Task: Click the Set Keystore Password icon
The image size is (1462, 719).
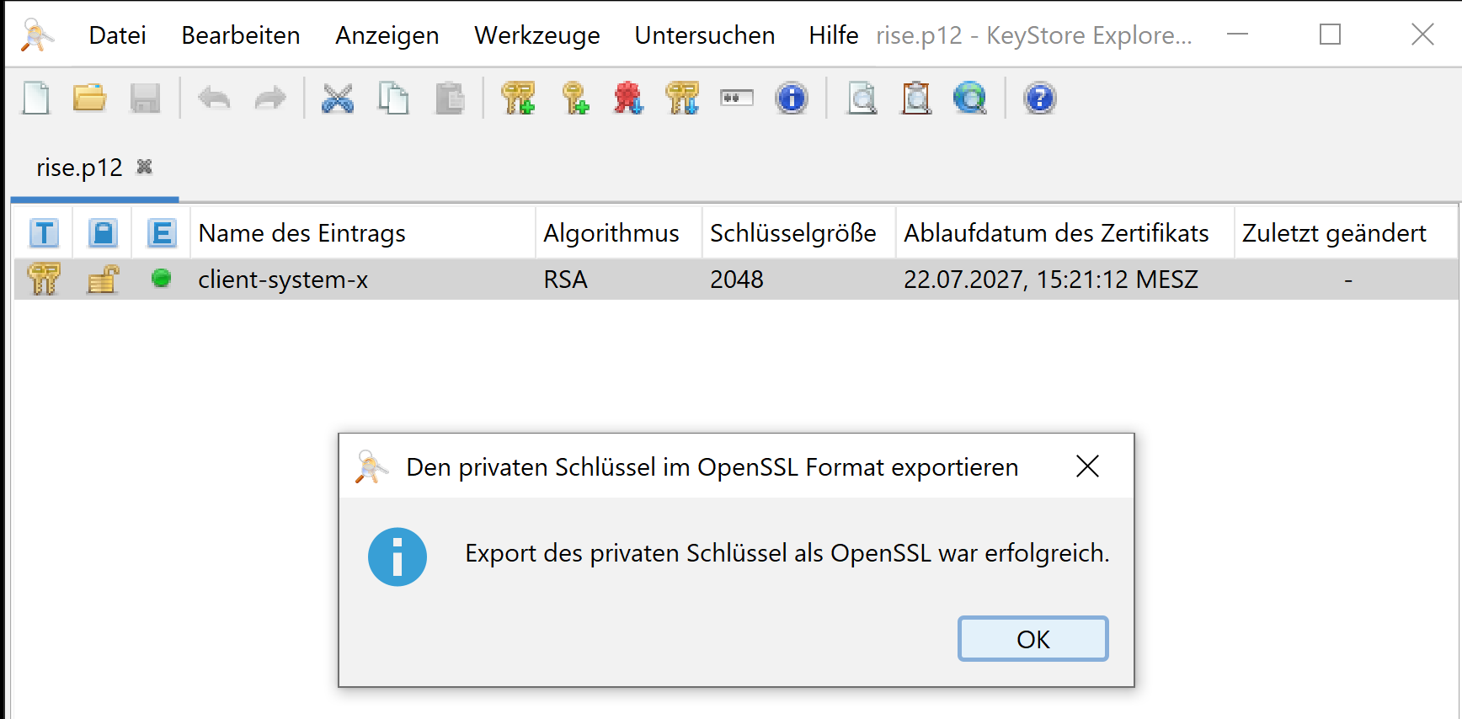Action: [737, 99]
